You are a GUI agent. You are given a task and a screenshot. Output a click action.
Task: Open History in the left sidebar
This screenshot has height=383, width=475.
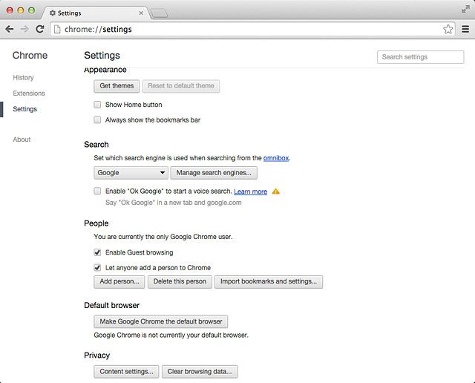pos(23,78)
